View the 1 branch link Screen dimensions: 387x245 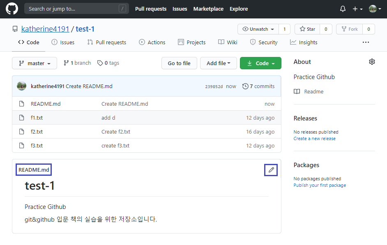[77, 63]
